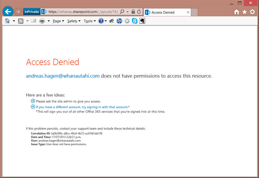The width and height of the screenshot is (259, 178).
Task: Open the address bar search dropdown arrow
Action: [x=128, y=12]
